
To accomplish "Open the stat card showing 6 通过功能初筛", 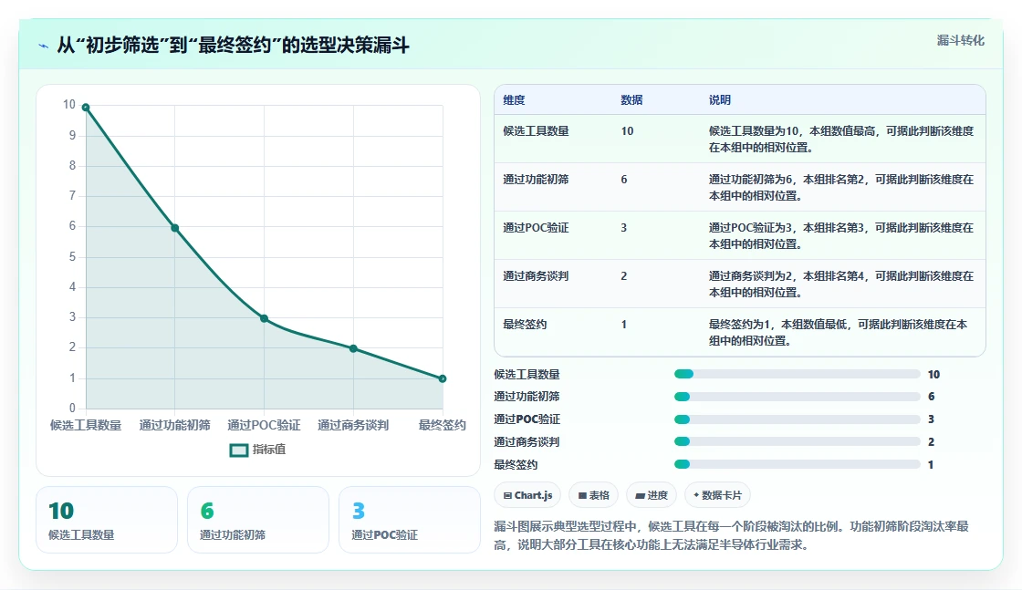I will (258, 520).
